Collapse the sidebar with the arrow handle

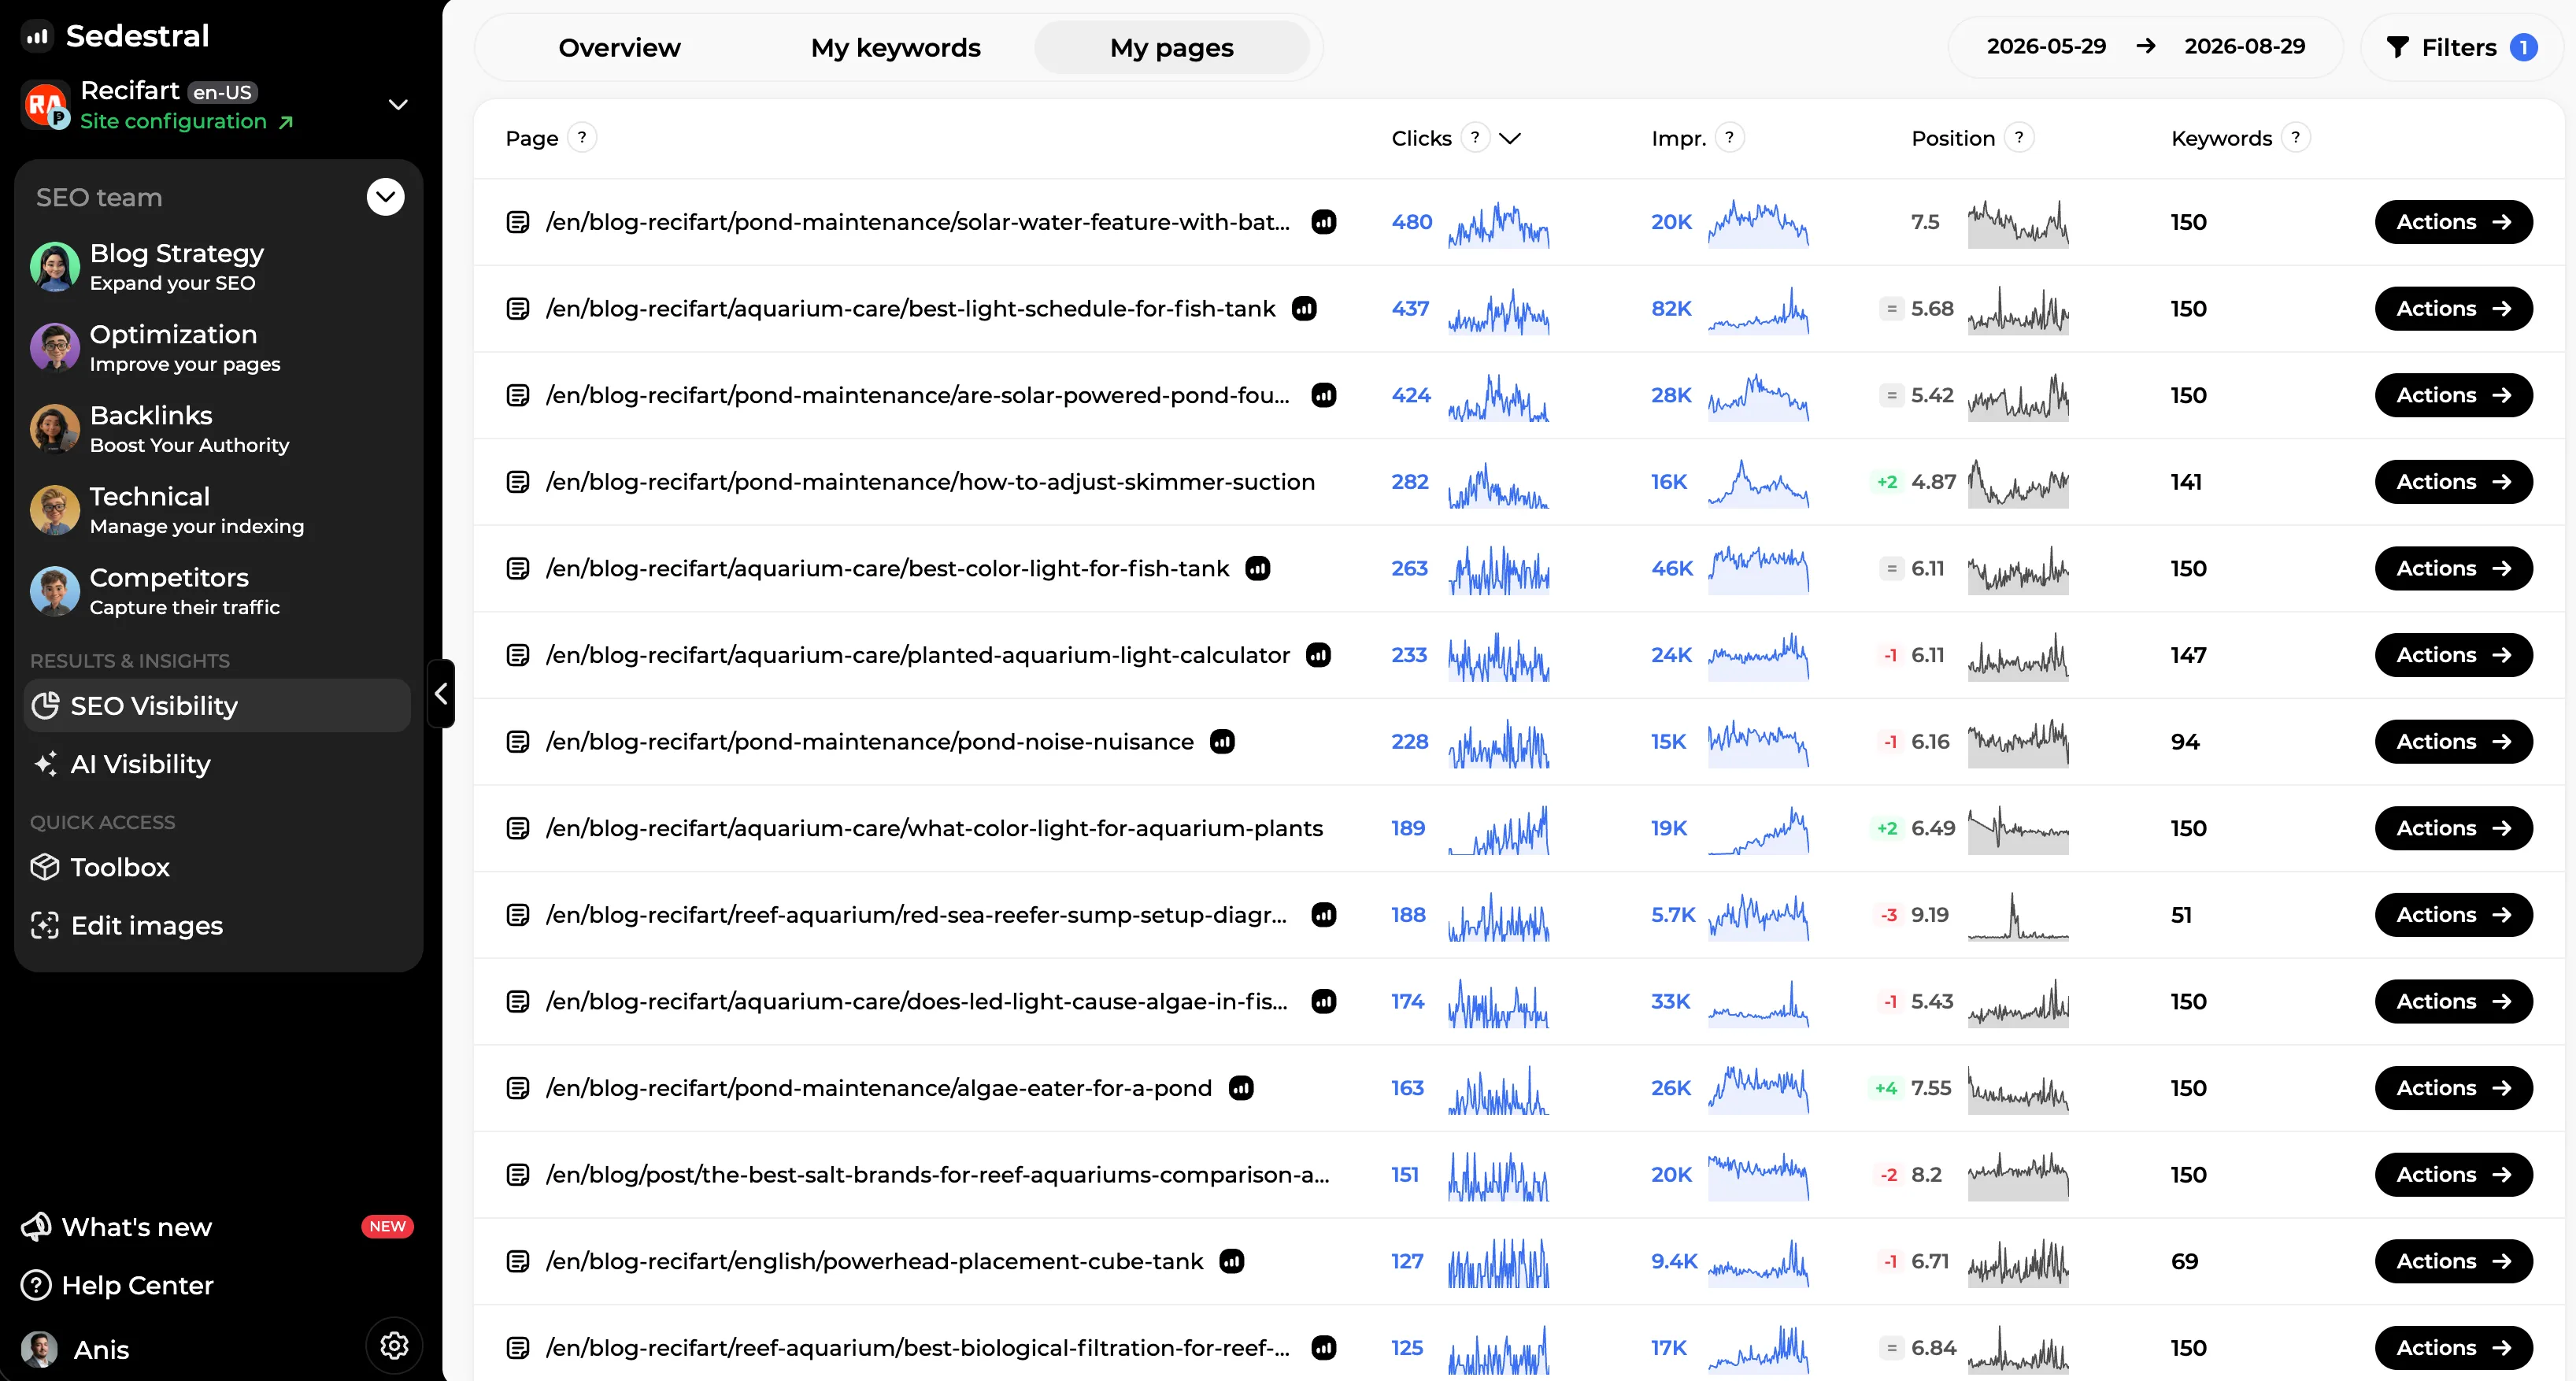pyautogui.click(x=441, y=694)
